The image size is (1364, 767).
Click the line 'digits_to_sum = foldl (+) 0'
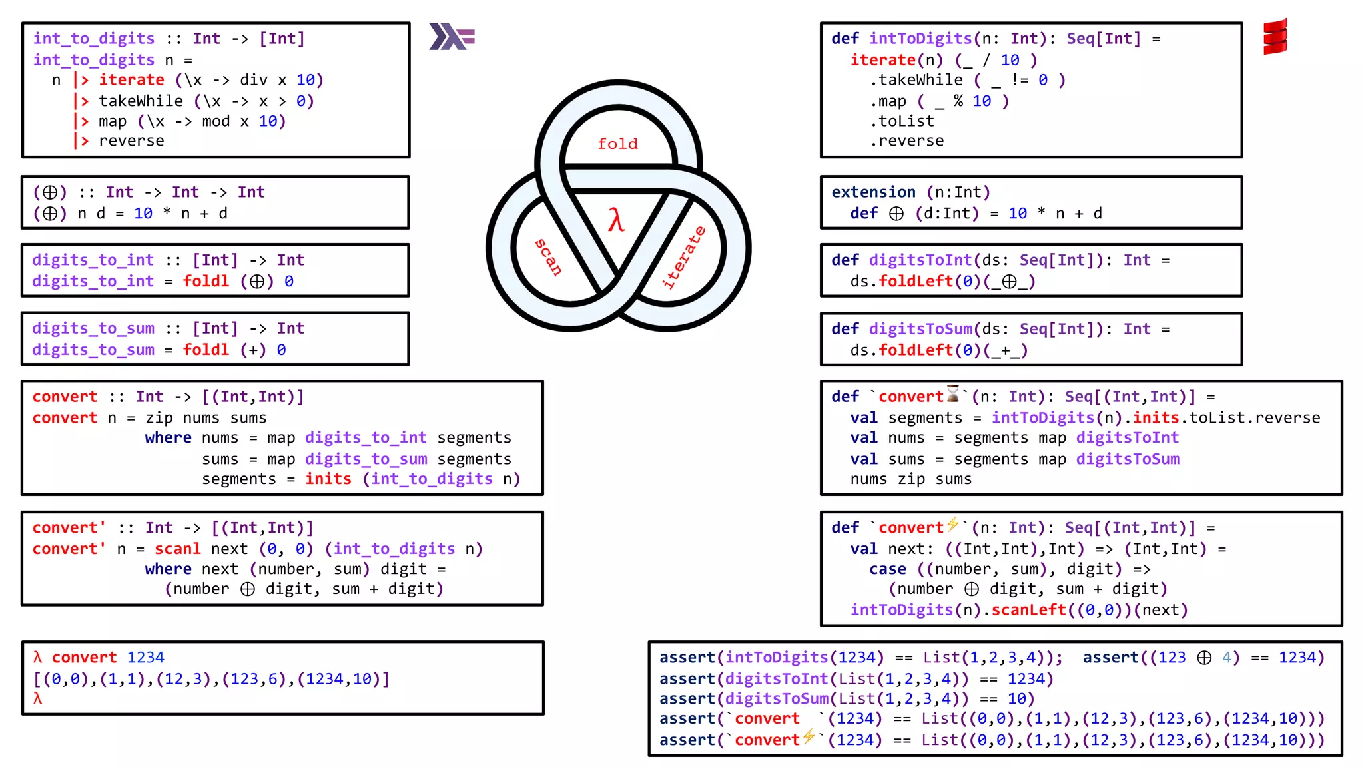click(160, 350)
